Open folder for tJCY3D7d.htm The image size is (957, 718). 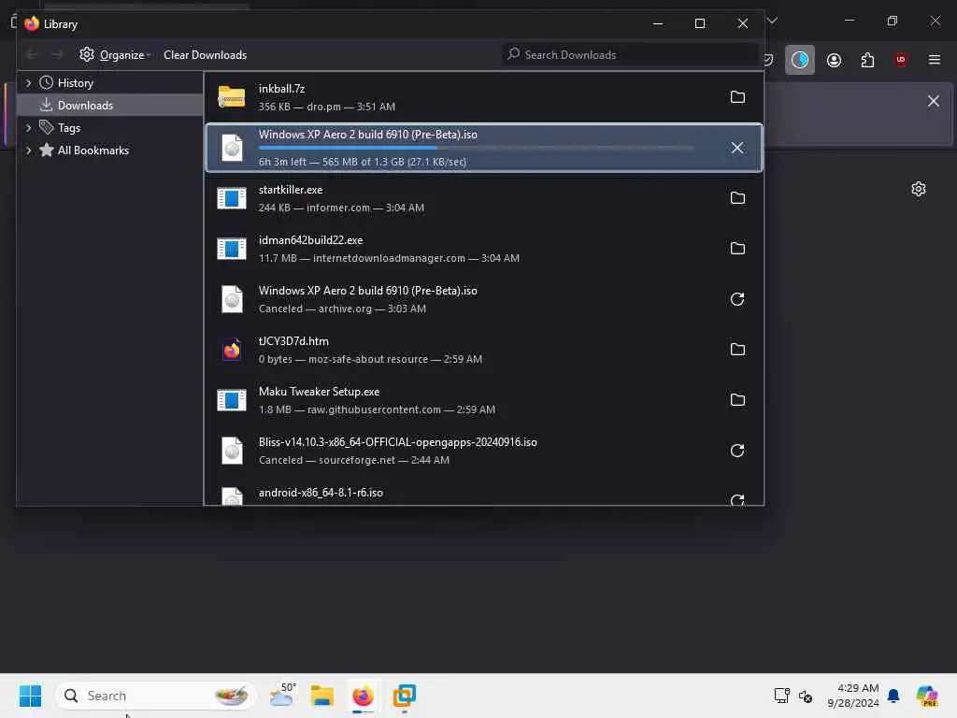click(737, 350)
